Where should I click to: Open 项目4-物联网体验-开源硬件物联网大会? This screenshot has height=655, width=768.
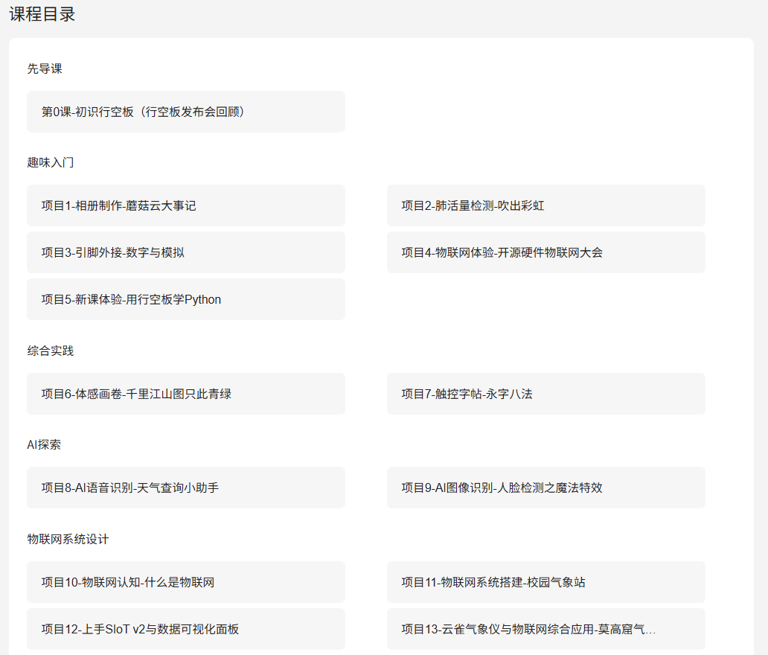pyautogui.click(x=545, y=252)
